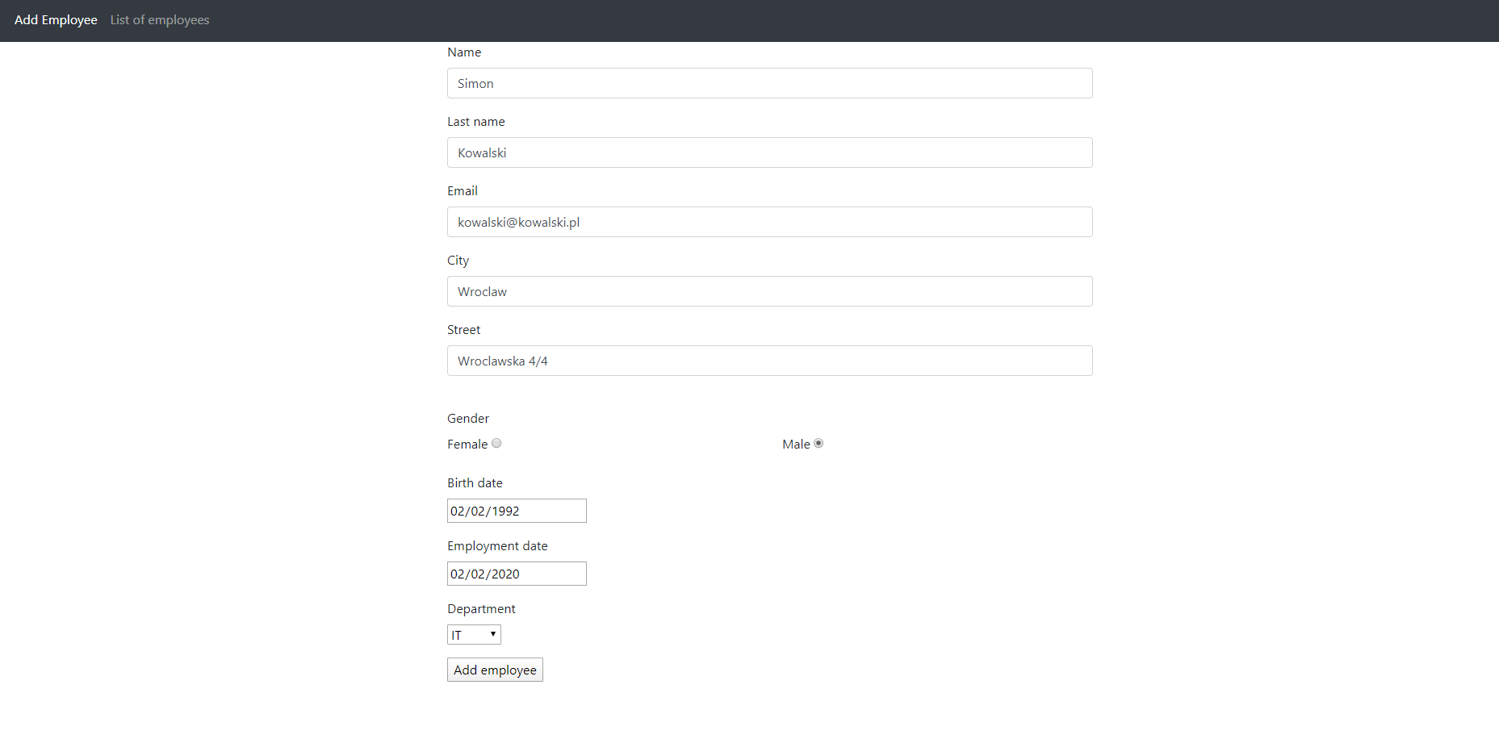Click the Birth date field showing 02/02/1992
The width and height of the screenshot is (1499, 739).
517,510
